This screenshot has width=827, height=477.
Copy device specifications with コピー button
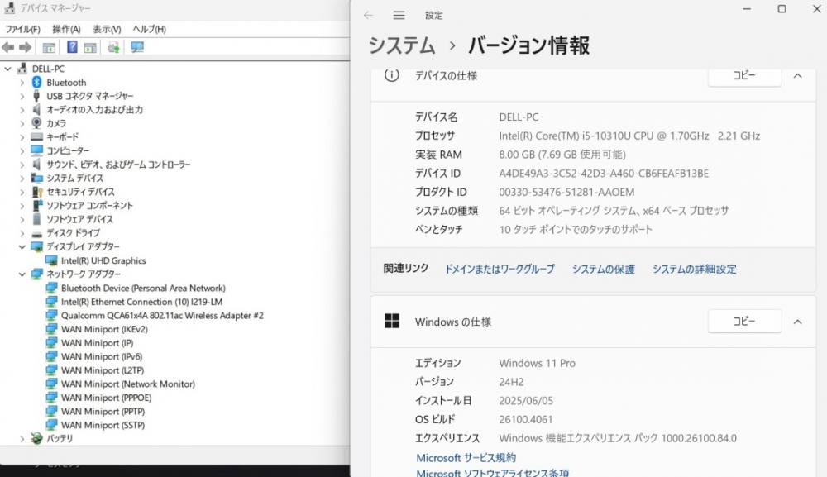click(x=744, y=75)
